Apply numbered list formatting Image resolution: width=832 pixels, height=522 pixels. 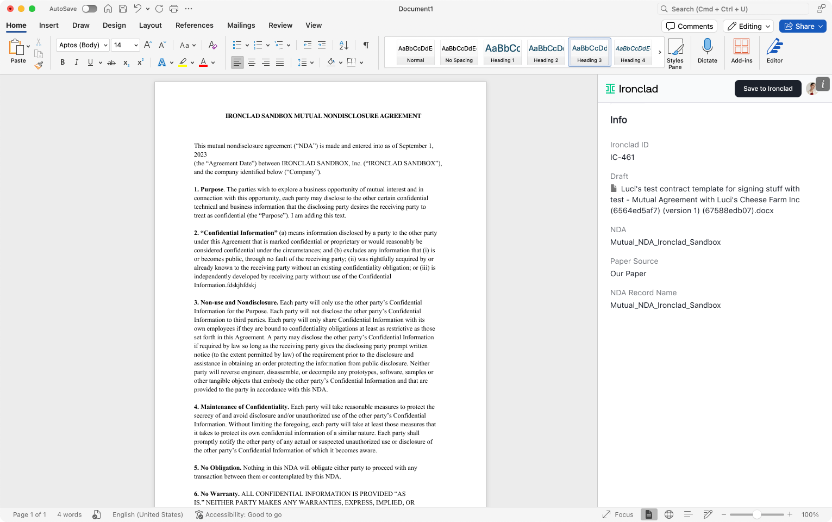click(x=258, y=45)
